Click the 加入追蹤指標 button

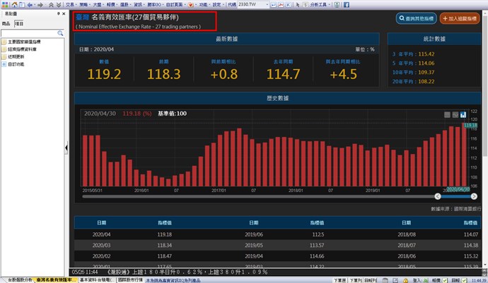(459, 20)
